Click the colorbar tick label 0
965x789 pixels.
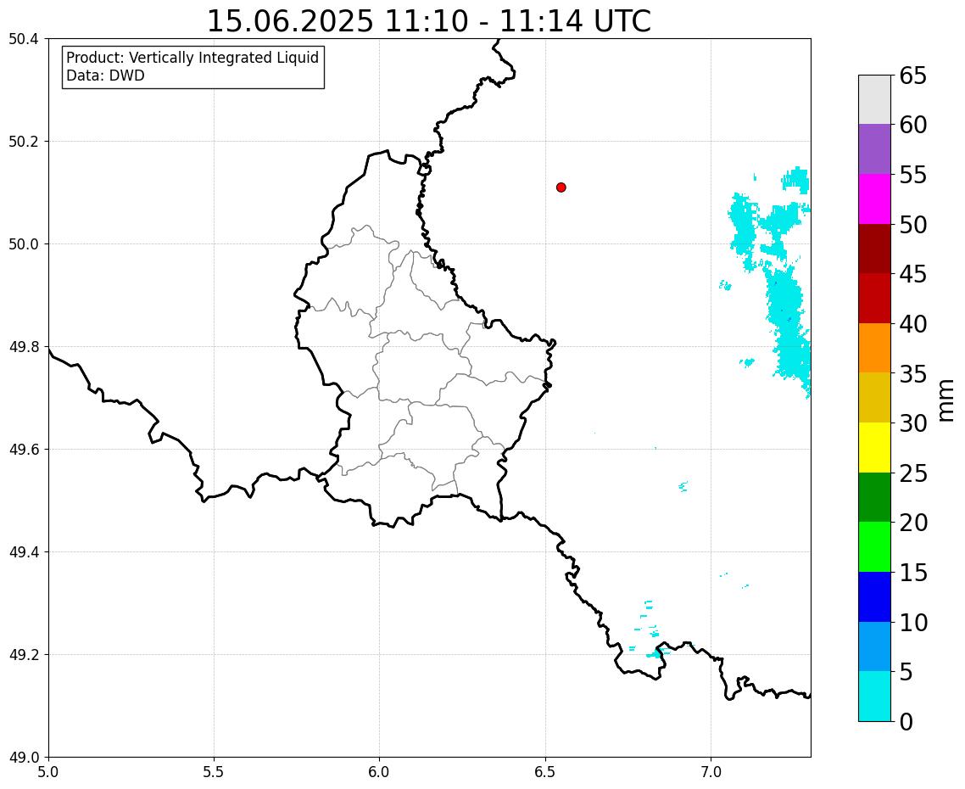pyautogui.click(x=906, y=721)
